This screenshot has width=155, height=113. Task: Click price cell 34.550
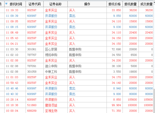coord(116,55)
